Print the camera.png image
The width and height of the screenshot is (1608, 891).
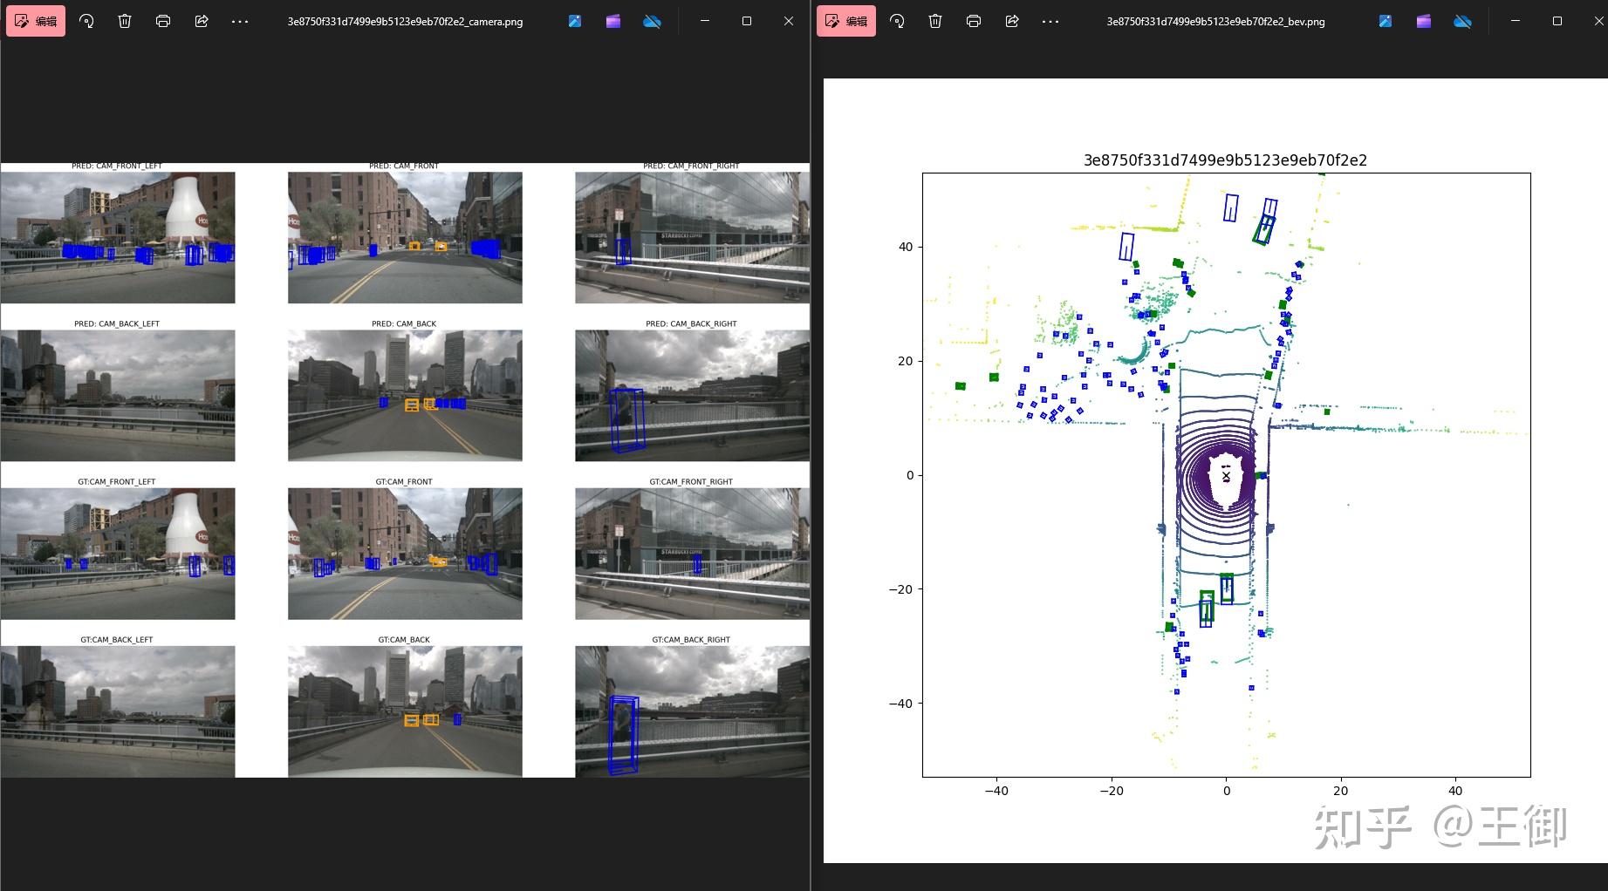click(x=163, y=21)
